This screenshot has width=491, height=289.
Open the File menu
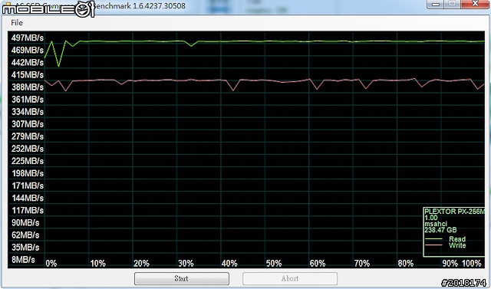coord(17,22)
